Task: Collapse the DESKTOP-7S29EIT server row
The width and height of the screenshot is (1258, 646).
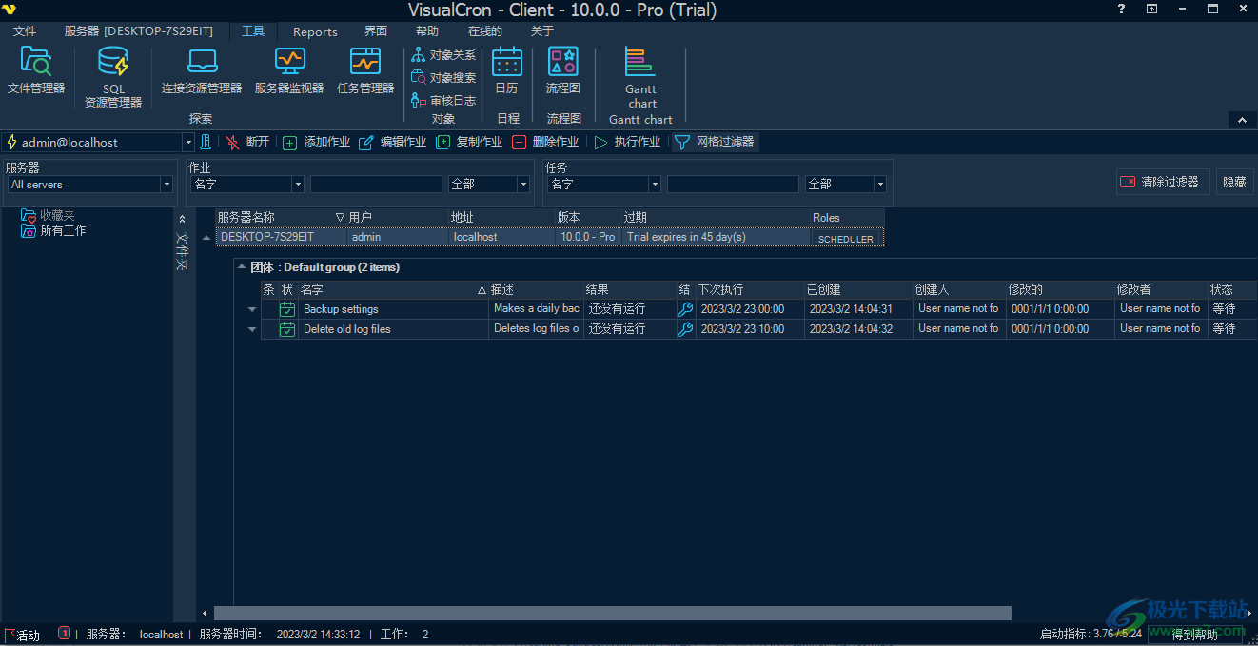Action: [x=206, y=237]
